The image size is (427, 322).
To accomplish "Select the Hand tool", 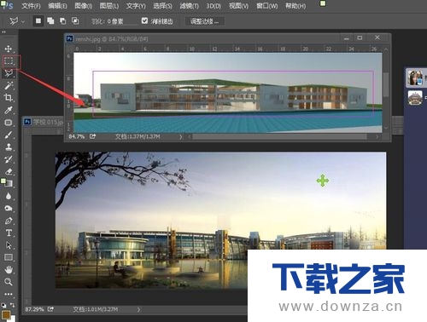I will (9, 269).
